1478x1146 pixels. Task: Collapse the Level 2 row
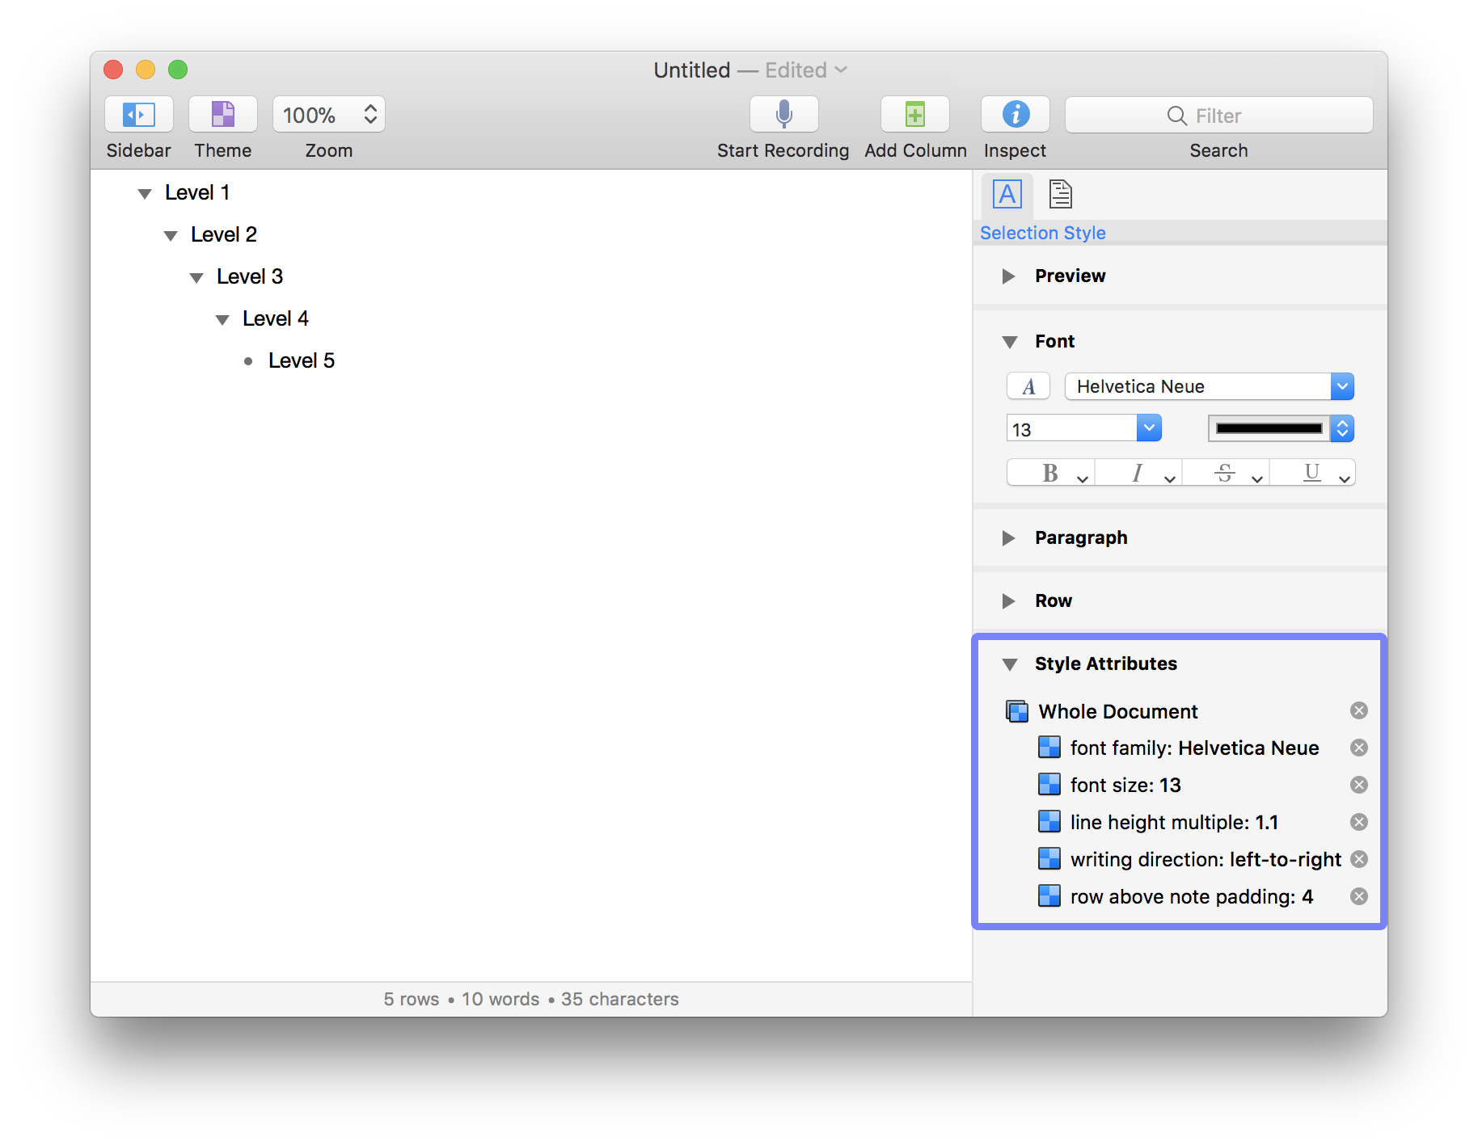click(171, 236)
